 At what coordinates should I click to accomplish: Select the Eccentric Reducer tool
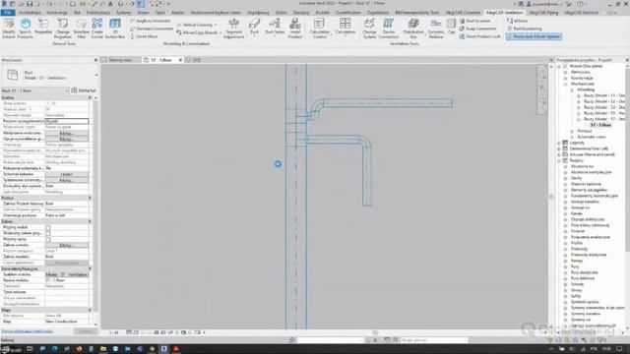click(436, 29)
